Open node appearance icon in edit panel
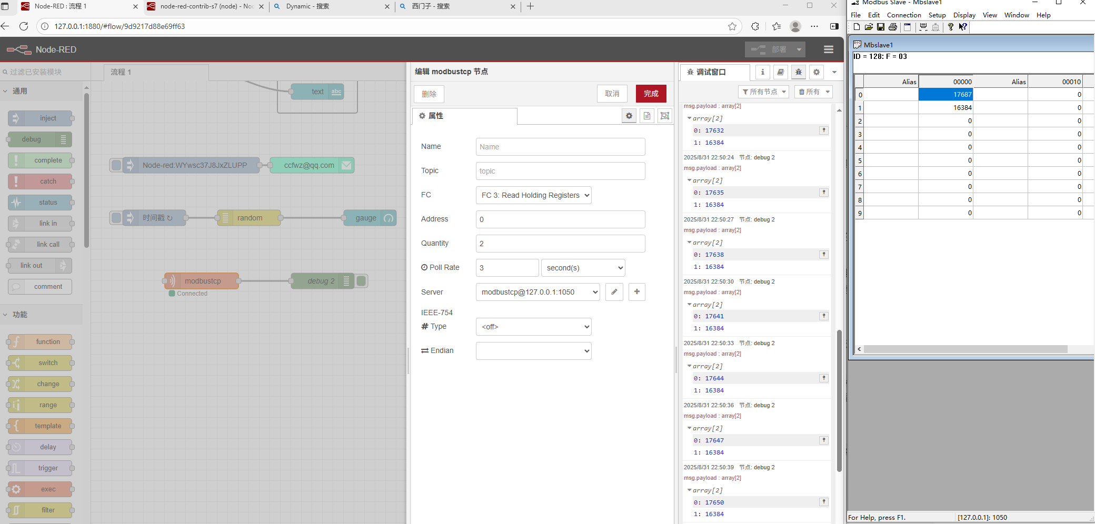This screenshot has width=1095, height=524. point(665,116)
